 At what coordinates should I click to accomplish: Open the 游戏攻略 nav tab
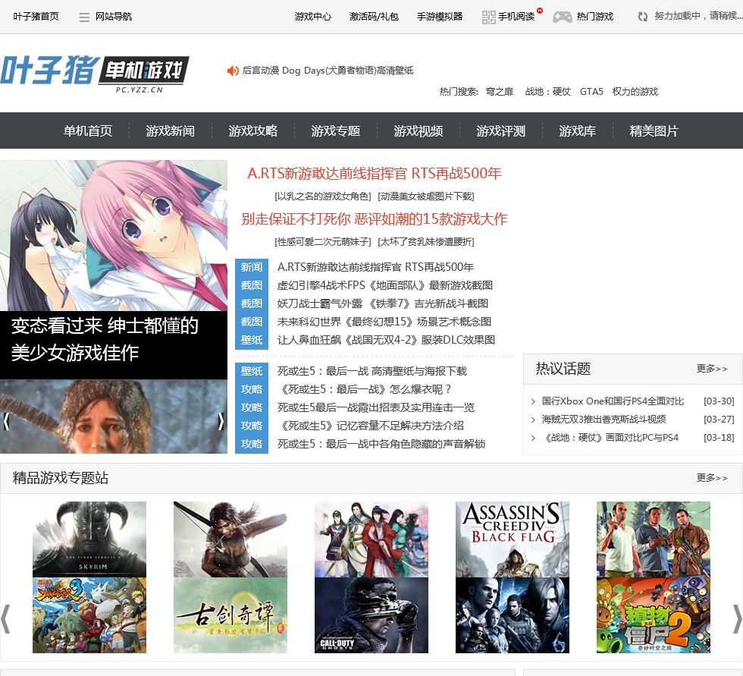[253, 130]
